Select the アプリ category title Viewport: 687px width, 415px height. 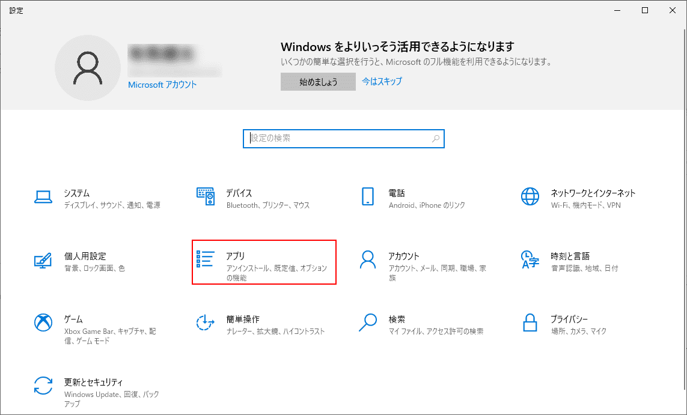pyautogui.click(x=235, y=256)
